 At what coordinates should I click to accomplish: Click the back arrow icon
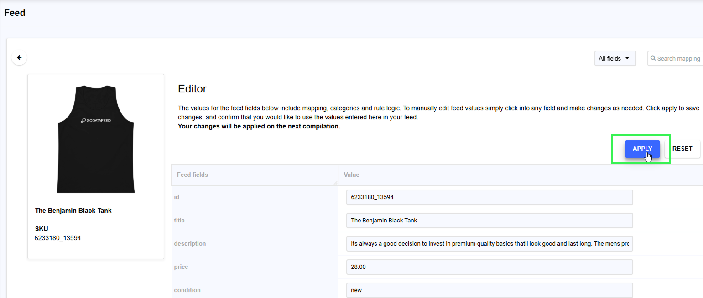(19, 58)
